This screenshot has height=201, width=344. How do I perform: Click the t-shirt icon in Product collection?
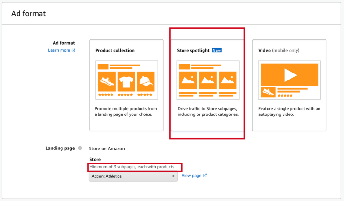[x=126, y=81]
